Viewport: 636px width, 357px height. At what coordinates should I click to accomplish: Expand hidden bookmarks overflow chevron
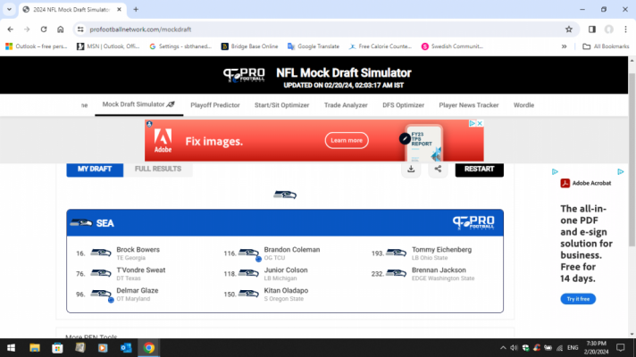[x=564, y=46]
